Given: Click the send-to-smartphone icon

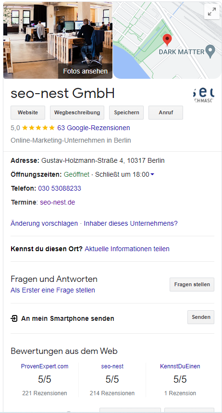Looking at the screenshot, I should pos(14,318).
